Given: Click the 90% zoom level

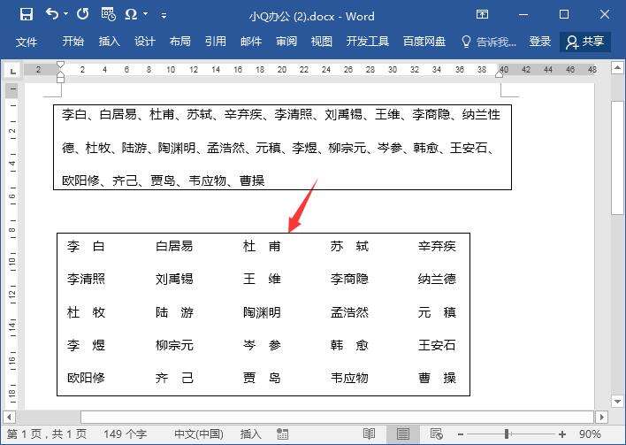Looking at the screenshot, I should tap(590, 433).
